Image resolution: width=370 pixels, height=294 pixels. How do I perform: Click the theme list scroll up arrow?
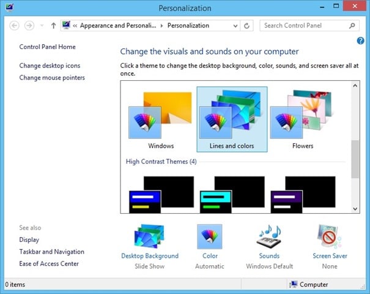tap(355, 86)
